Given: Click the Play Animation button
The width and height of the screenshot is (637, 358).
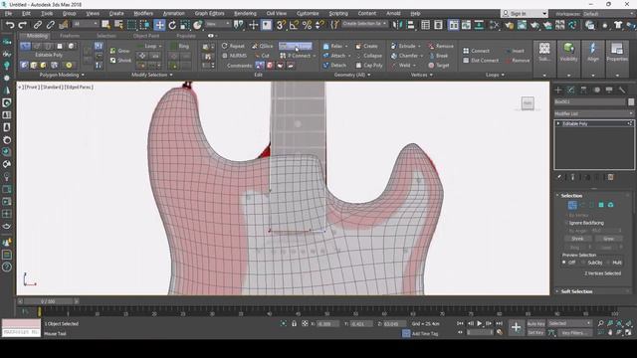Looking at the screenshot, I should coord(480,323).
